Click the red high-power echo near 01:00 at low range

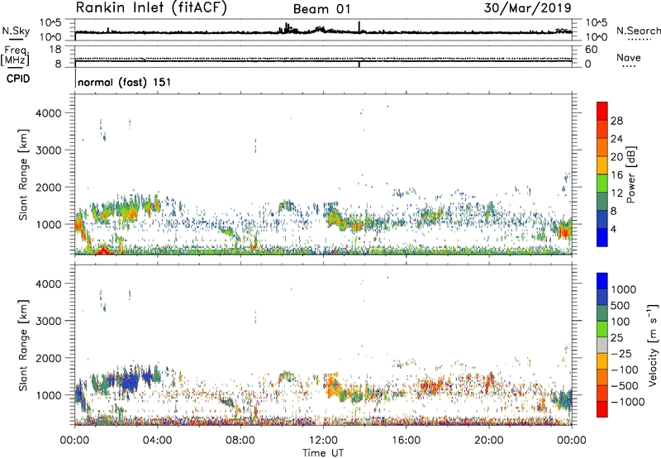click(102, 250)
